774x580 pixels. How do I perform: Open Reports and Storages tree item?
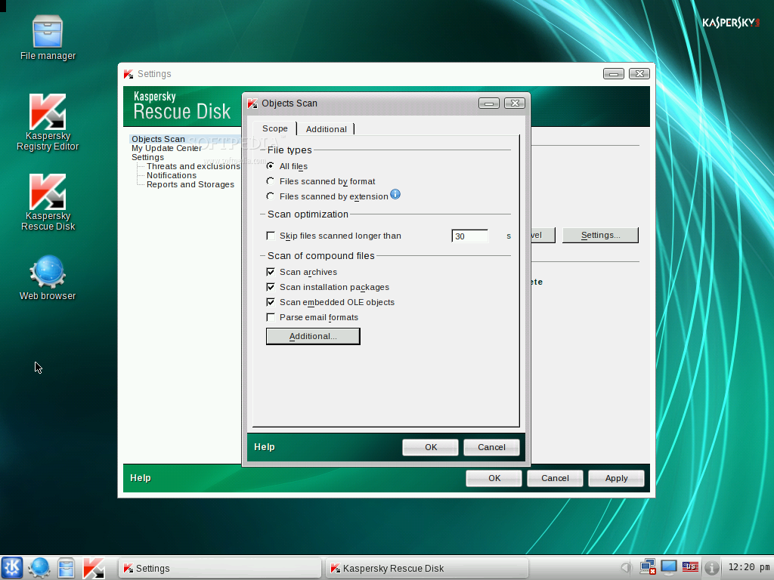pos(190,184)
